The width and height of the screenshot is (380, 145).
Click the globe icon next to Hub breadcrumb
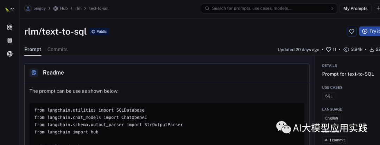coord(56,8)
